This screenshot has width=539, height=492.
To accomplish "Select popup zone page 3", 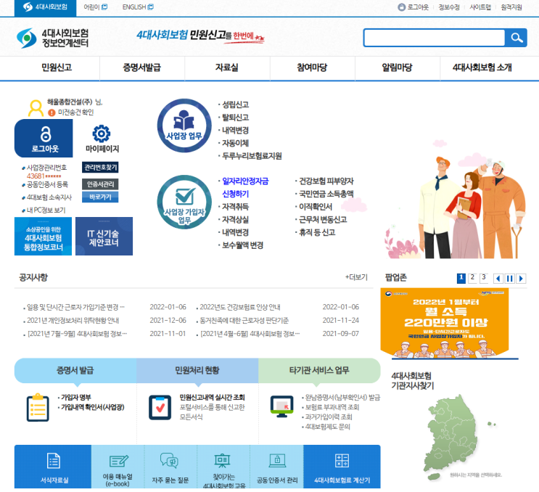I will point(484,278).
